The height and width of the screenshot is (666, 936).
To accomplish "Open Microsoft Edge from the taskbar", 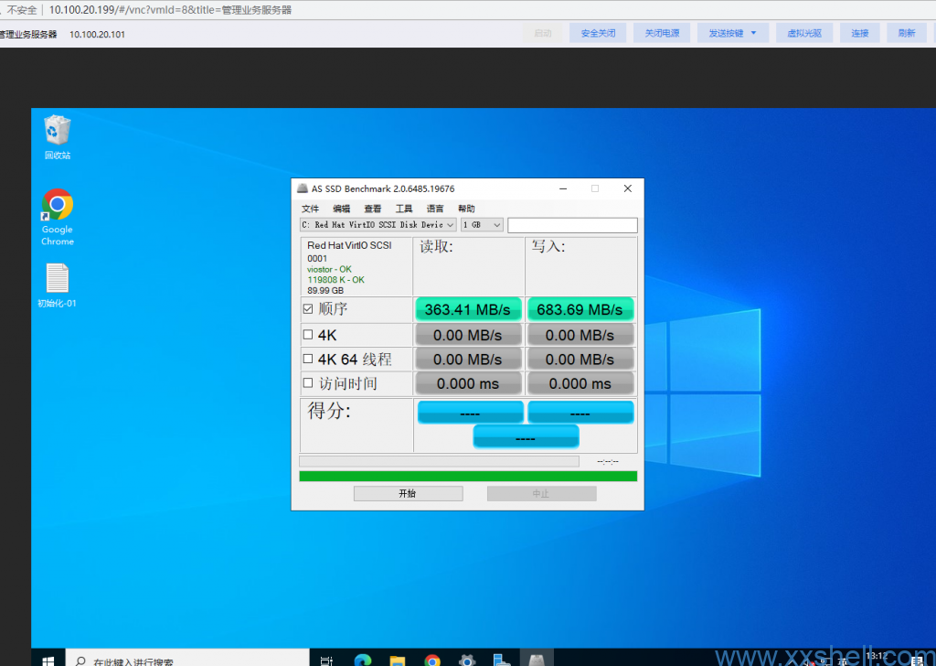I will coord(362,659).
